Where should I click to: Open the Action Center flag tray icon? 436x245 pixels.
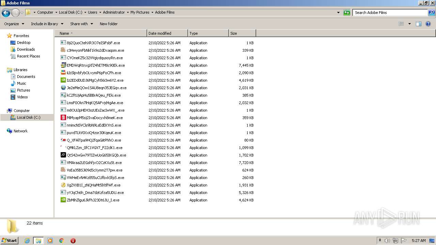coord(404,241)
